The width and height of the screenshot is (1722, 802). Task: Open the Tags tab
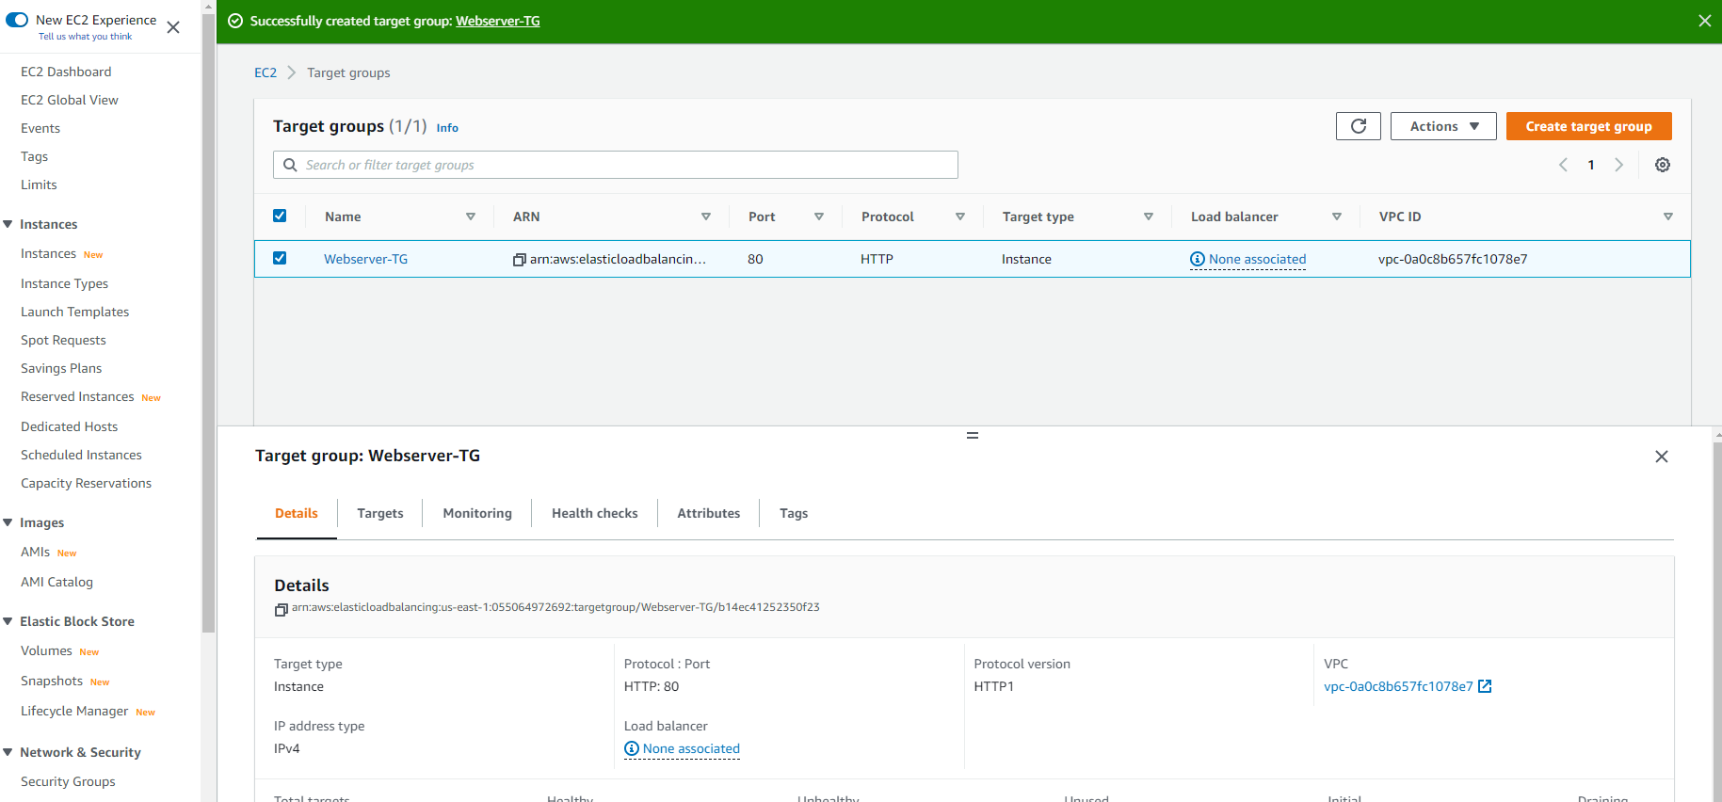794,513
